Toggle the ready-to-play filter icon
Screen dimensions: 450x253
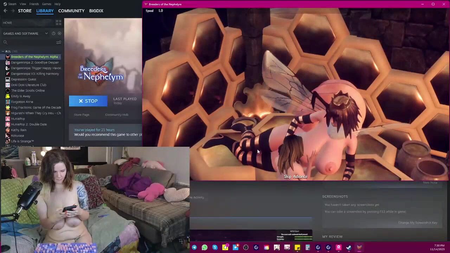tap(59, 33)
